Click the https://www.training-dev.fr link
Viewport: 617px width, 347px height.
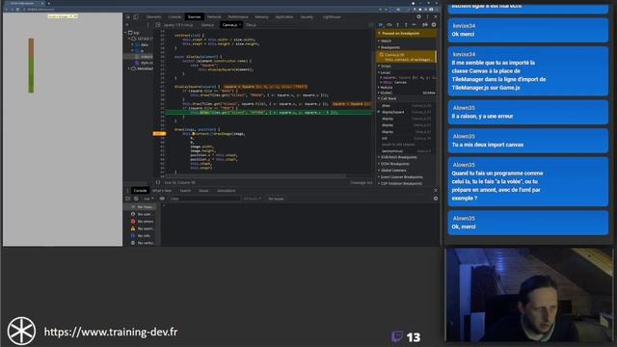111,332
